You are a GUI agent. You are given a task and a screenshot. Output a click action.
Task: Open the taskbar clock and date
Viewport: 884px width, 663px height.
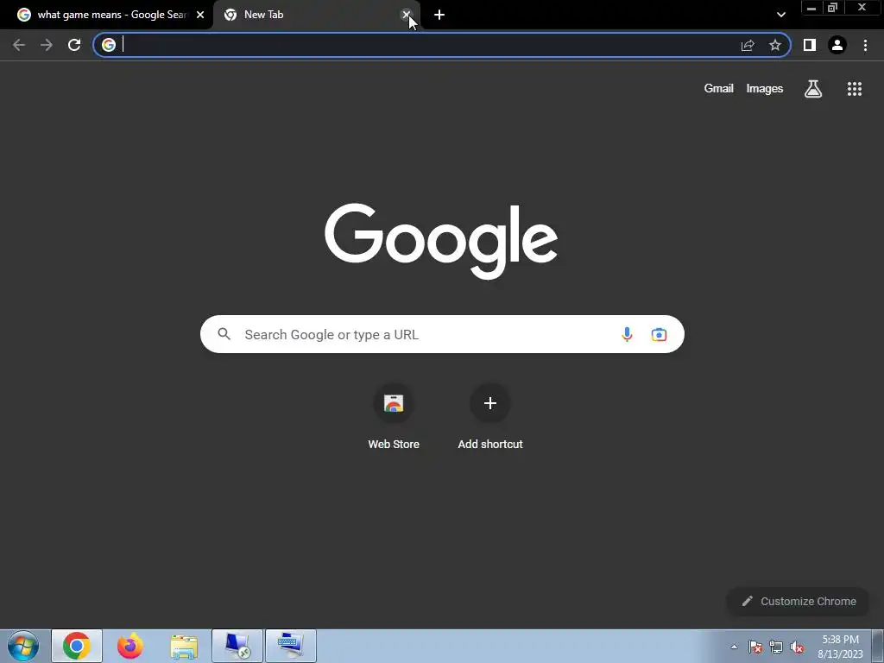[x=840, y=647]
